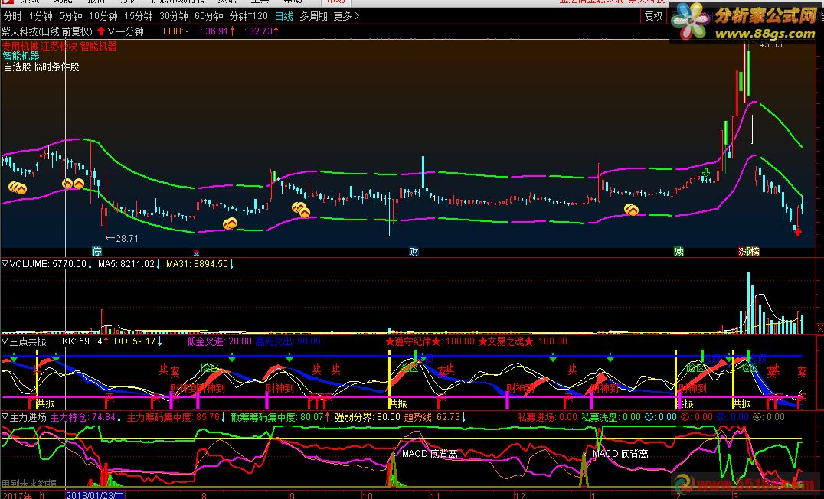Click 自选股 label

tap(18, 67)
